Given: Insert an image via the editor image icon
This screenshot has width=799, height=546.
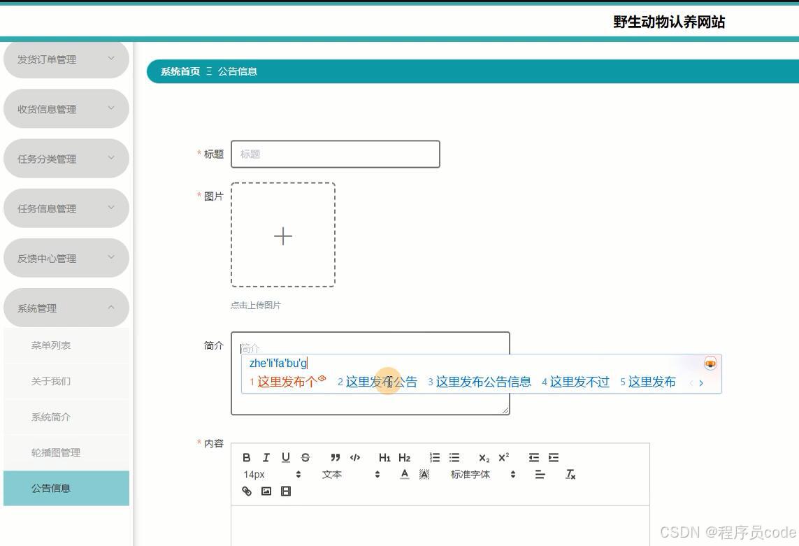Looking at the screenshot, I should point(266,491).
